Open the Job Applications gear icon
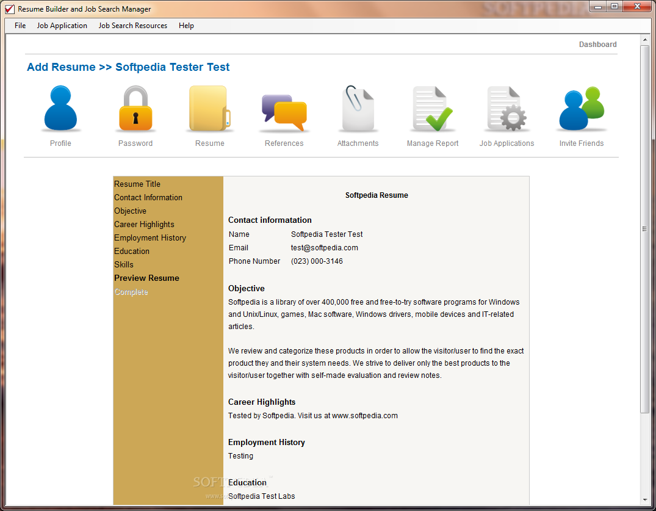 (506, 109)
